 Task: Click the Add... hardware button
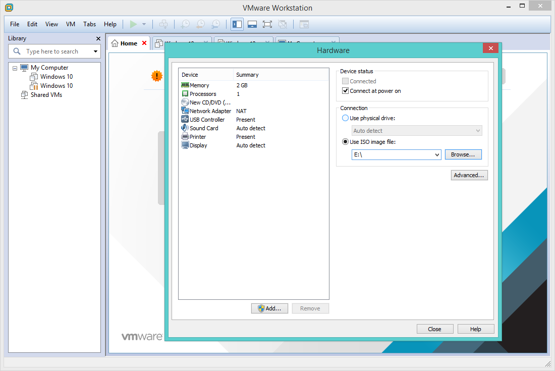point(269,308)
